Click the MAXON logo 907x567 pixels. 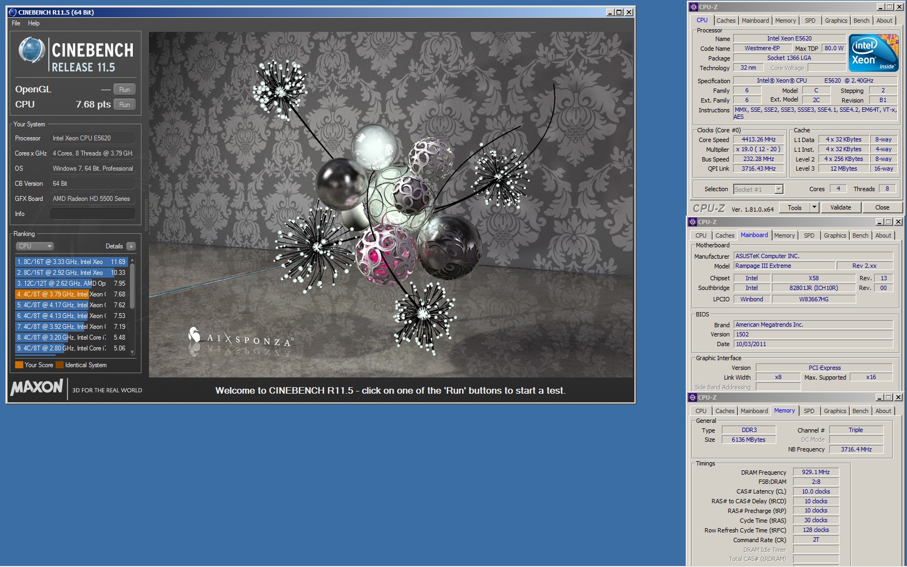pyautogui.click(x=37, y=387)
